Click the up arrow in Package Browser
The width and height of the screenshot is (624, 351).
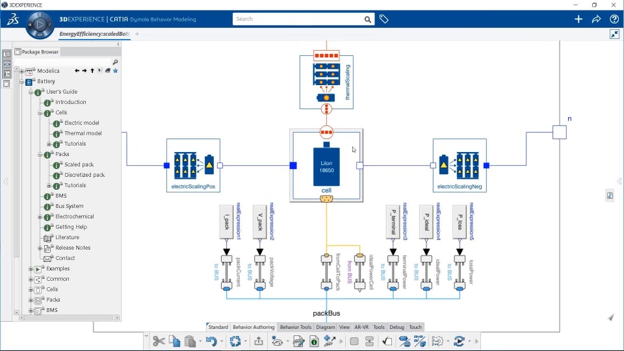92,70
